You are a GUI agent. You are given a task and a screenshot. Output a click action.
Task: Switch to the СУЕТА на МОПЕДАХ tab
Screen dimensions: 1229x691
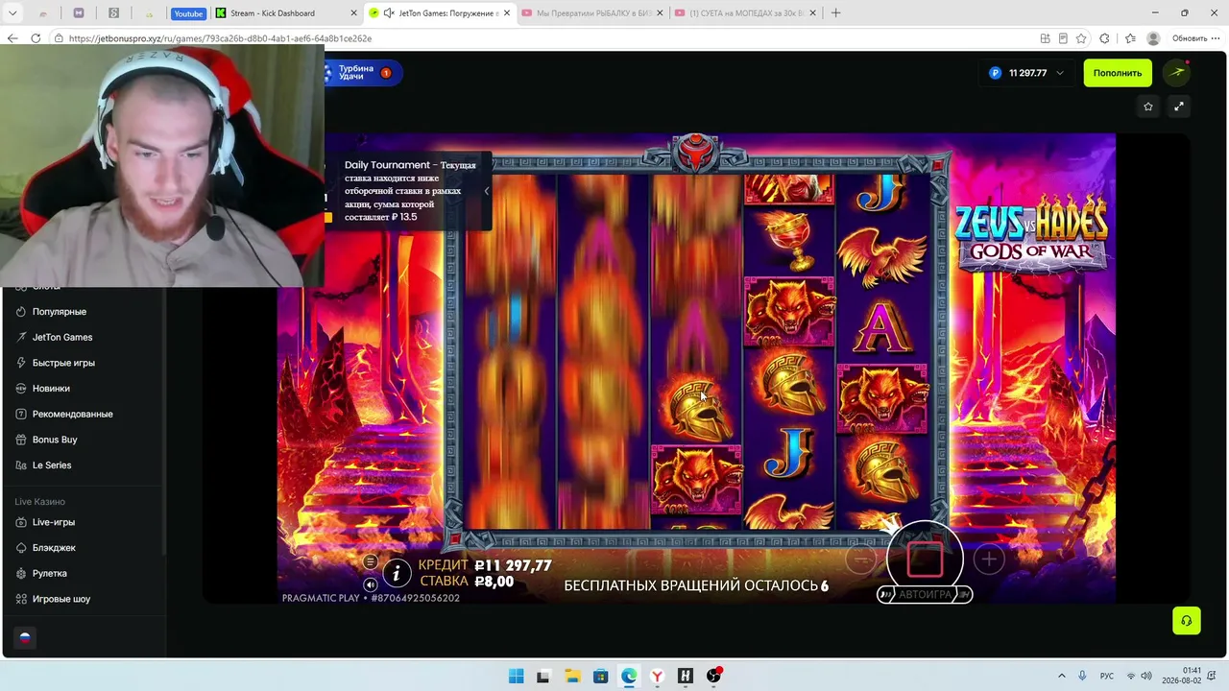[745, 13]
